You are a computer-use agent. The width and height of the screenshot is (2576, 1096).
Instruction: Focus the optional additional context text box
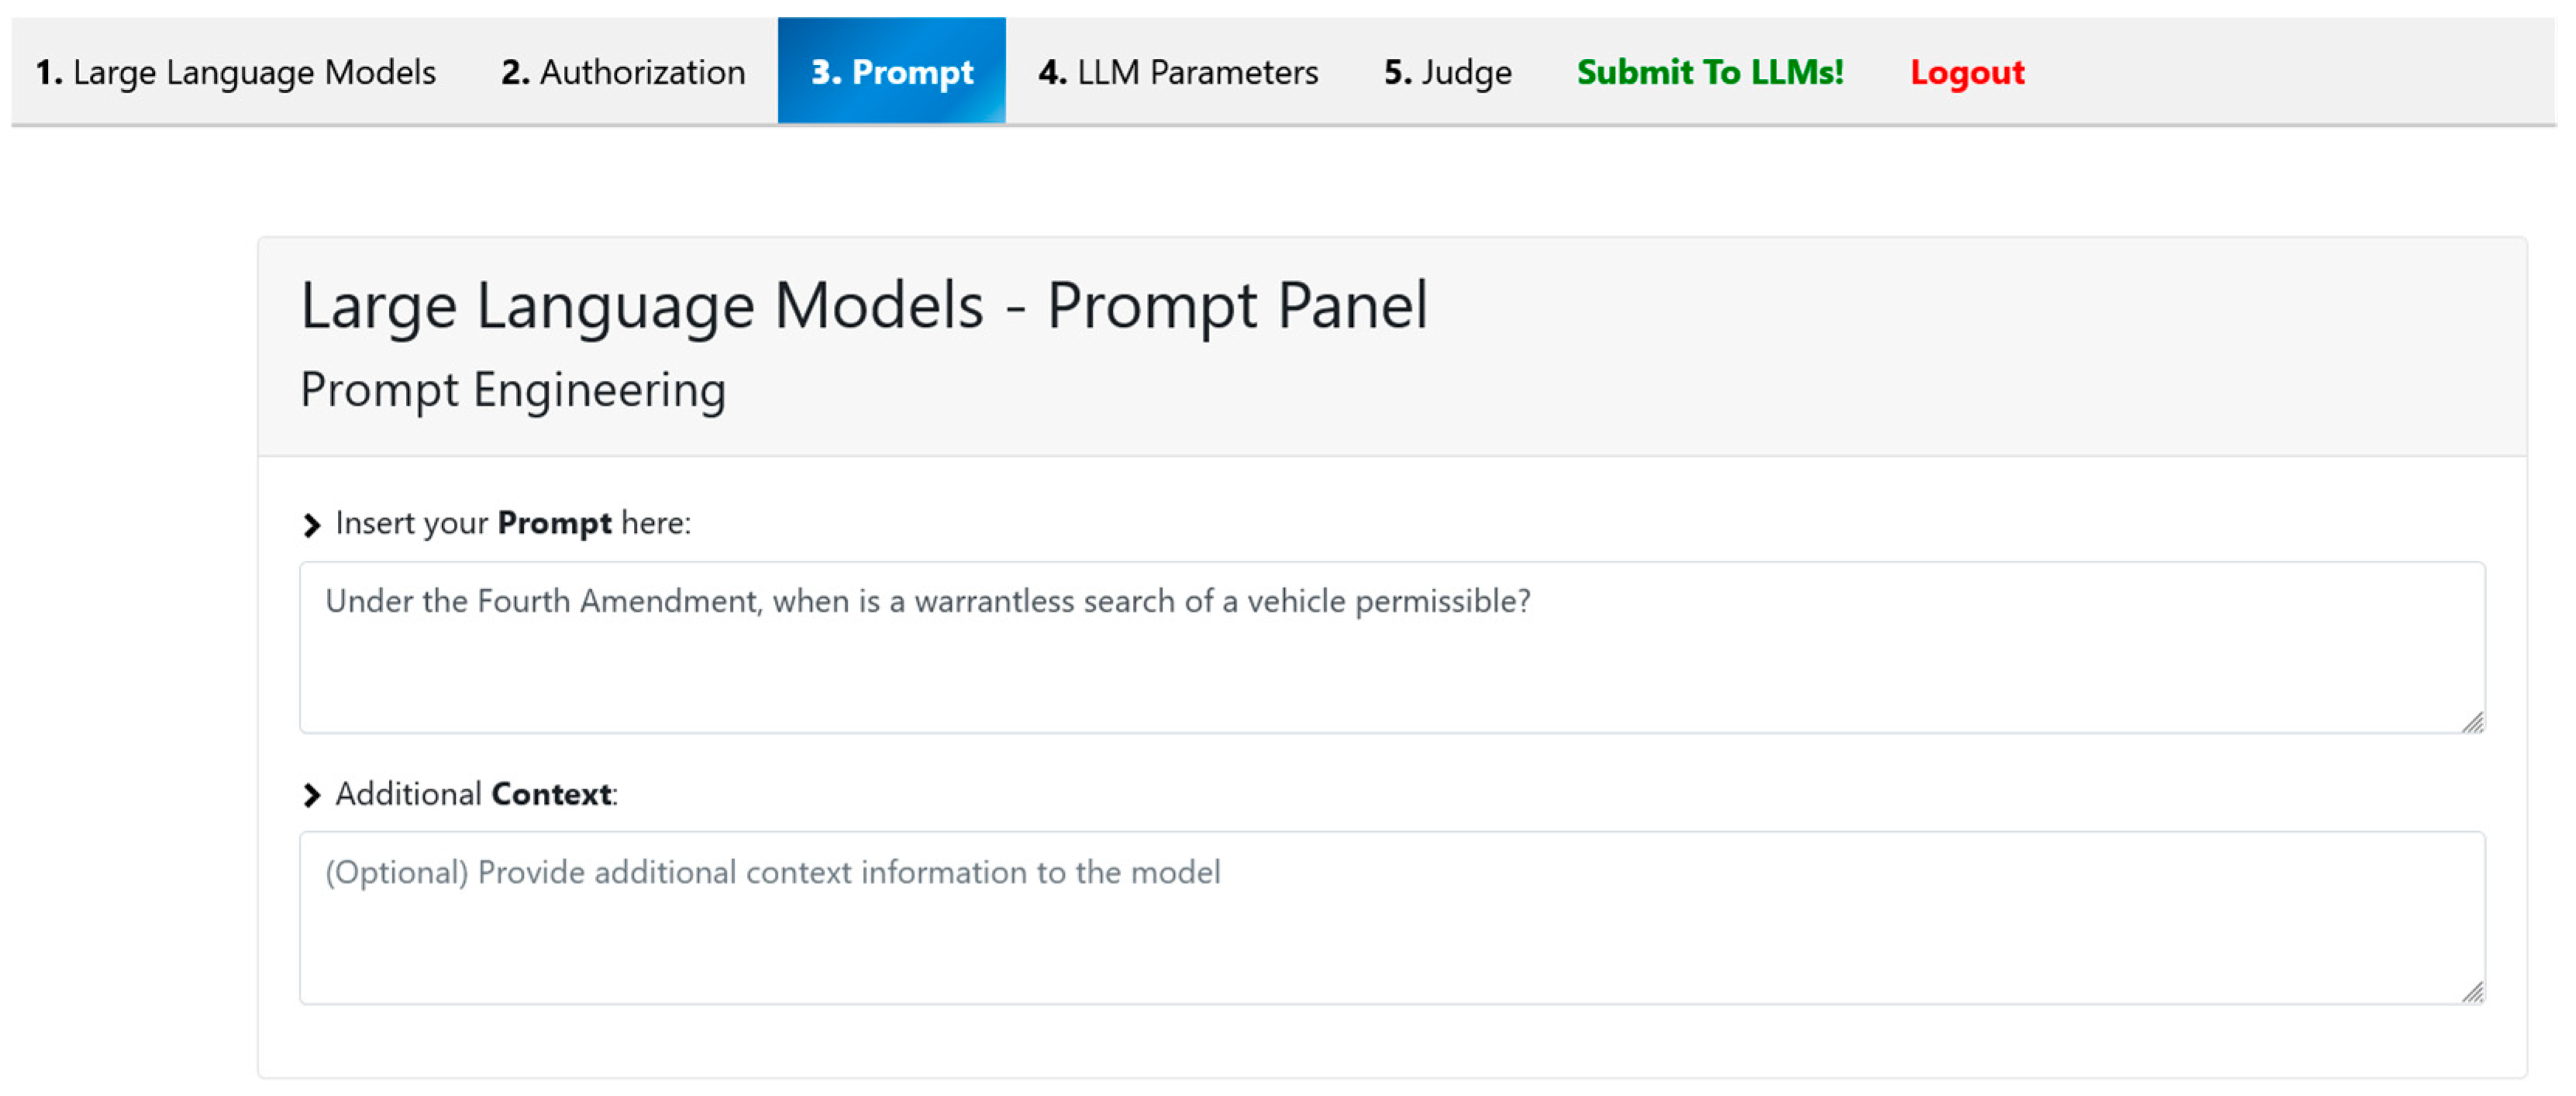pos(1390,929)
